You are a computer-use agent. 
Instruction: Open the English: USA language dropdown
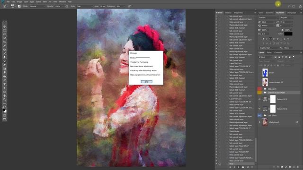coord(269,48)
